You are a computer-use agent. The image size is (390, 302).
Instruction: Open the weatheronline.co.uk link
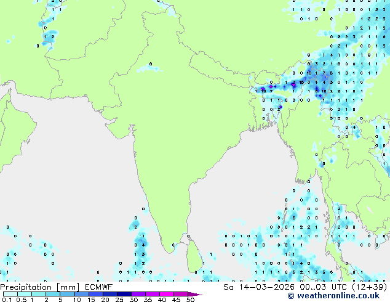[333, 296]
